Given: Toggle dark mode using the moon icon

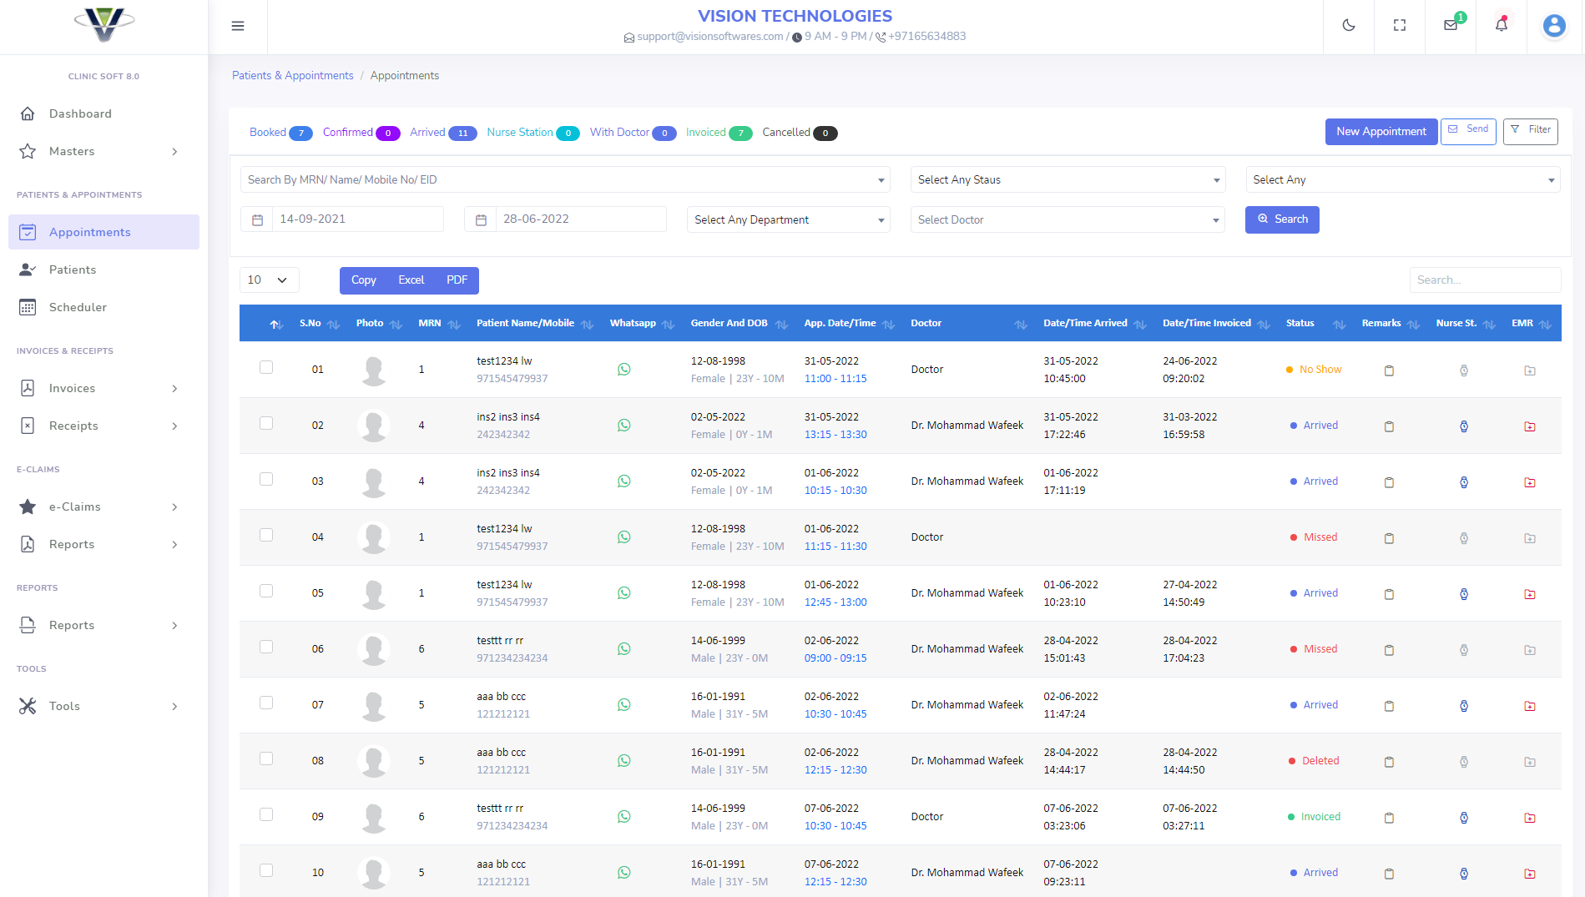Looking at the screenshot, I should click(x=1349, y=25).
